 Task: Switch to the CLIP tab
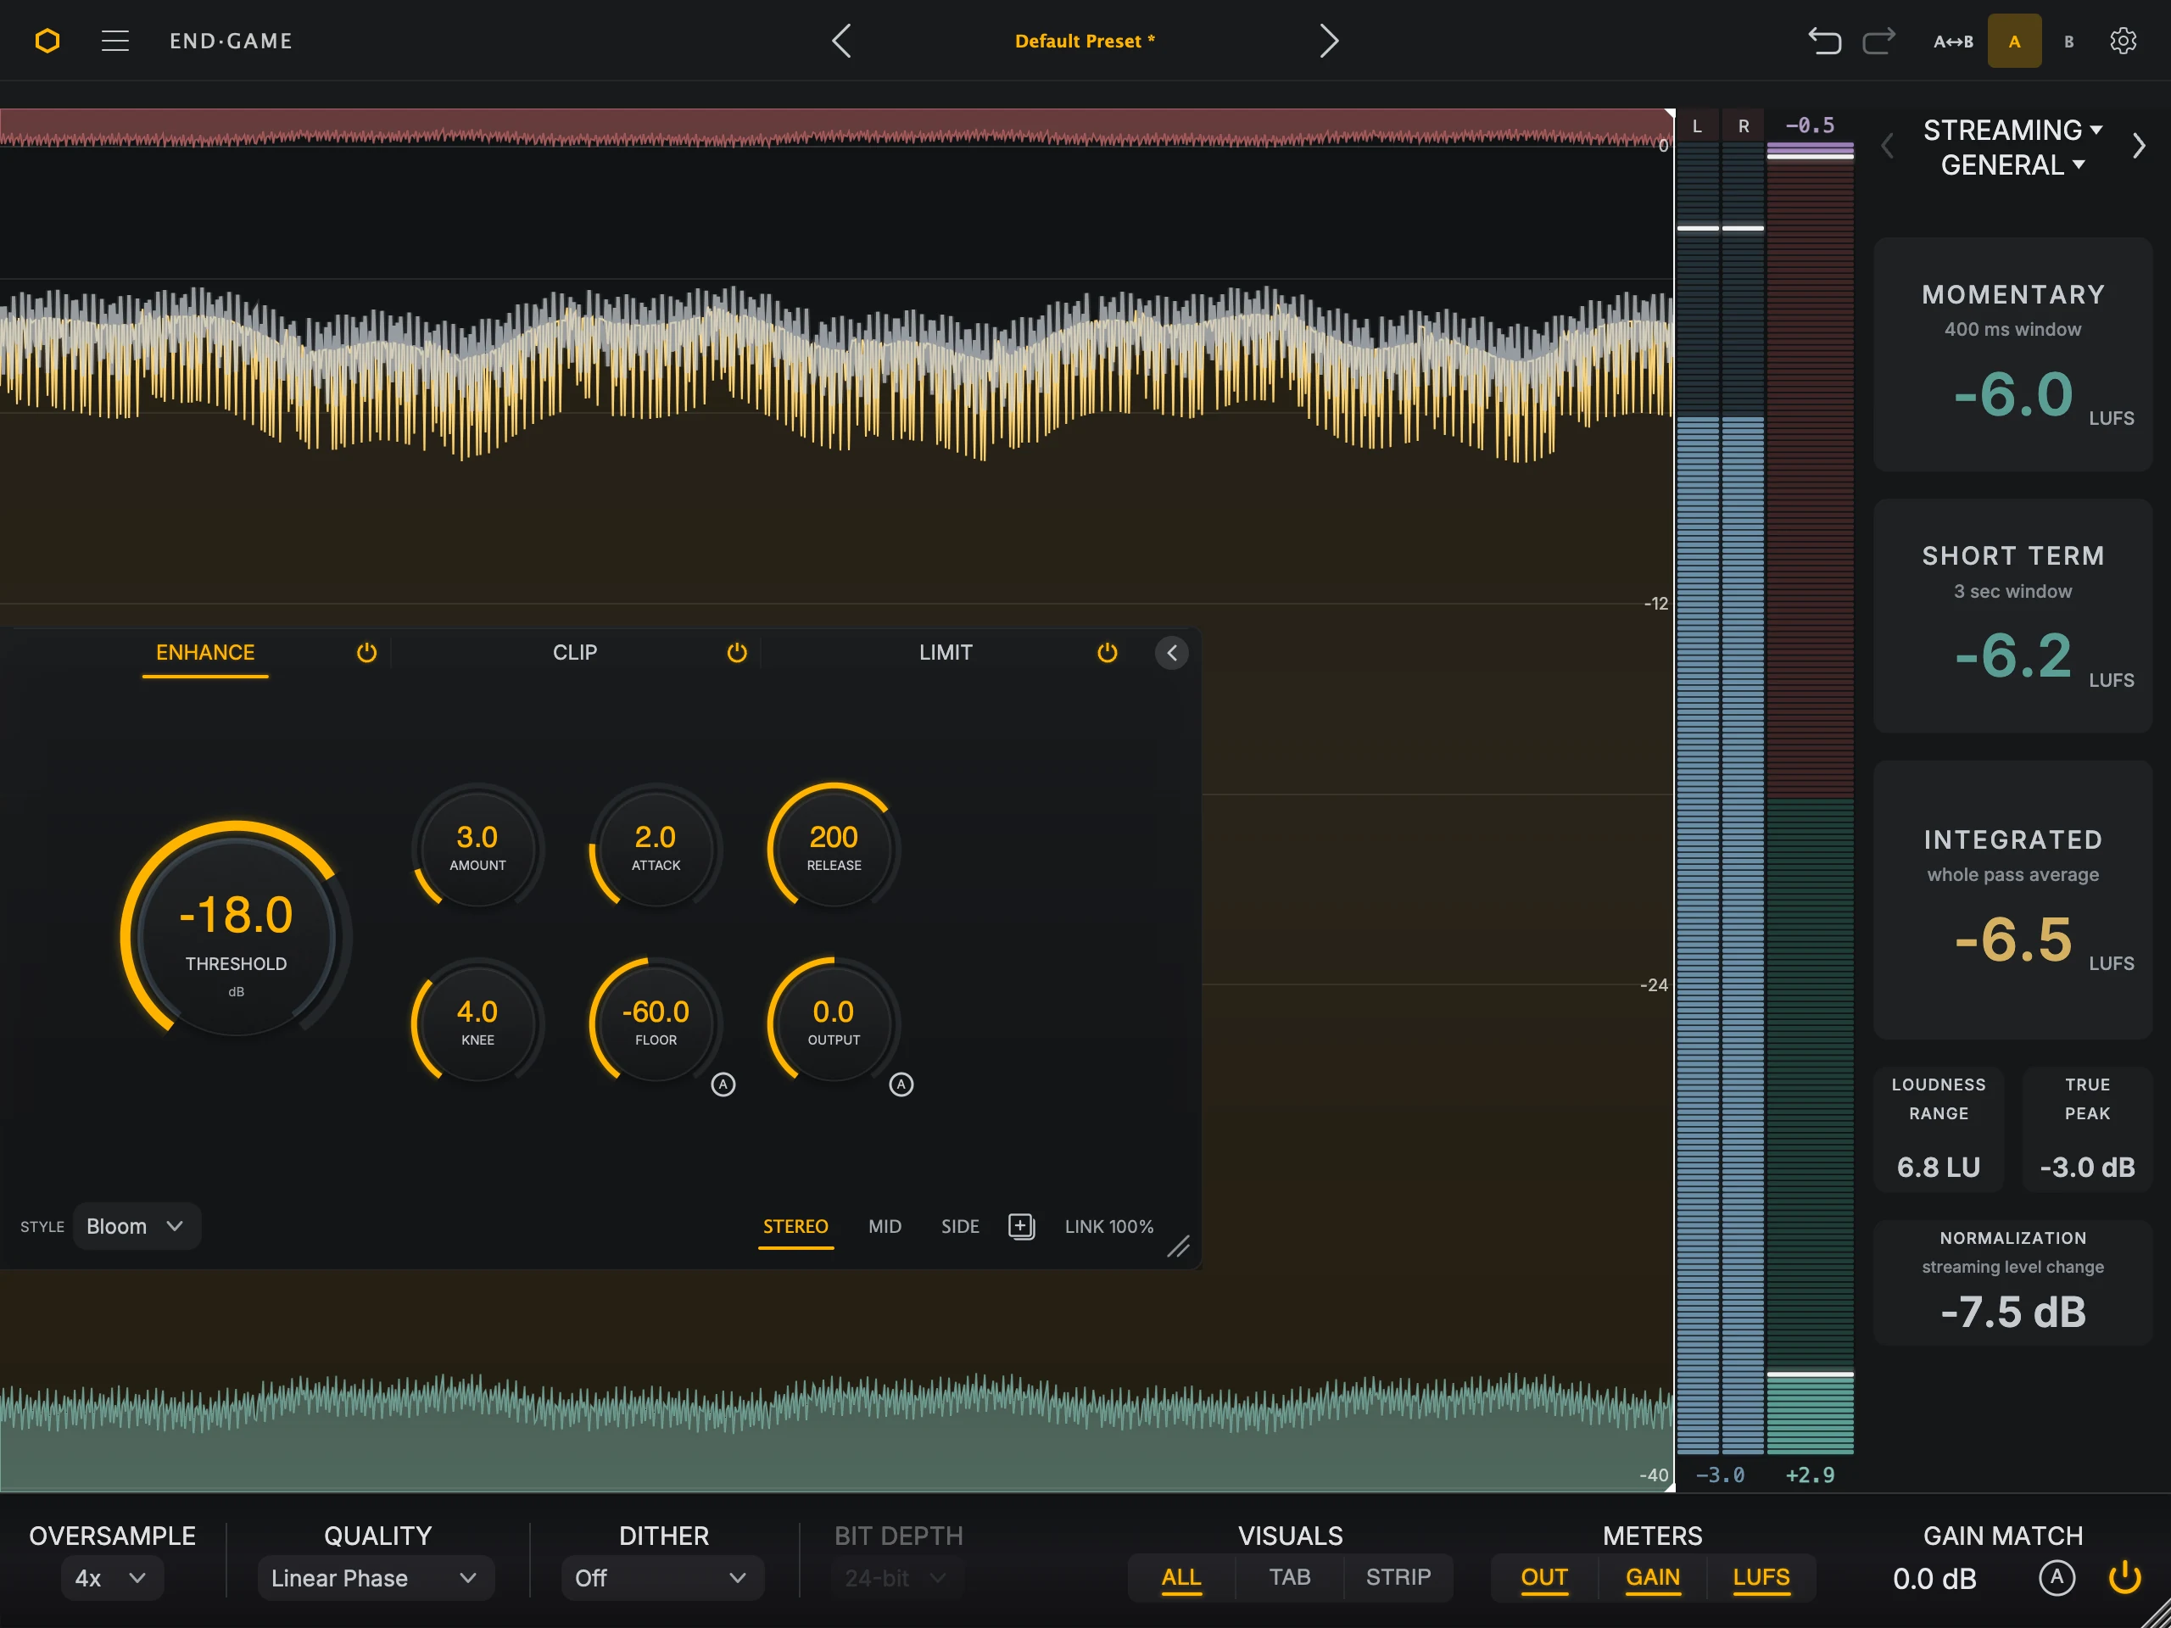(575, 653)
